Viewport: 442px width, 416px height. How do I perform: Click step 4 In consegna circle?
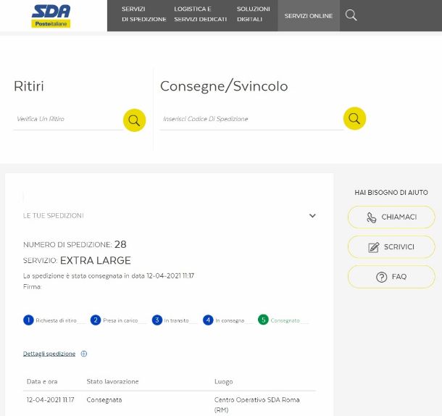(x=208, y=320)
